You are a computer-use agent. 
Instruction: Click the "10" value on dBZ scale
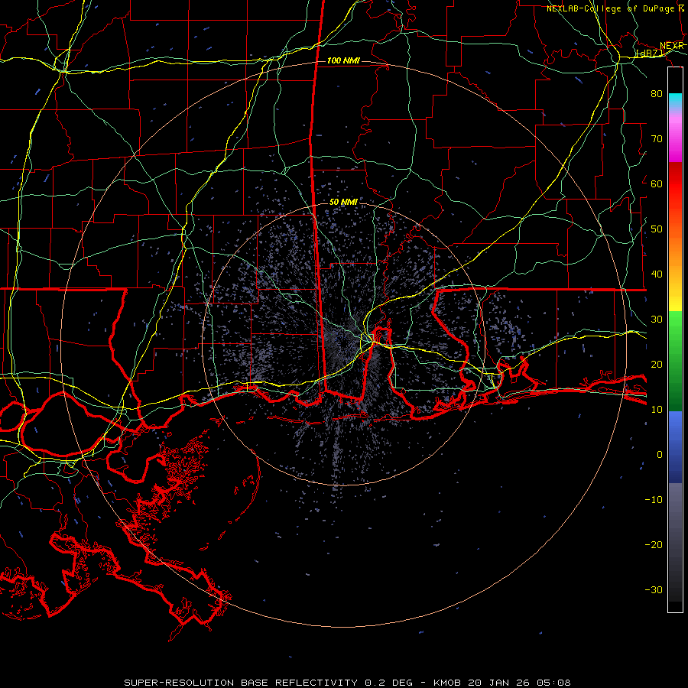[657, 410]
